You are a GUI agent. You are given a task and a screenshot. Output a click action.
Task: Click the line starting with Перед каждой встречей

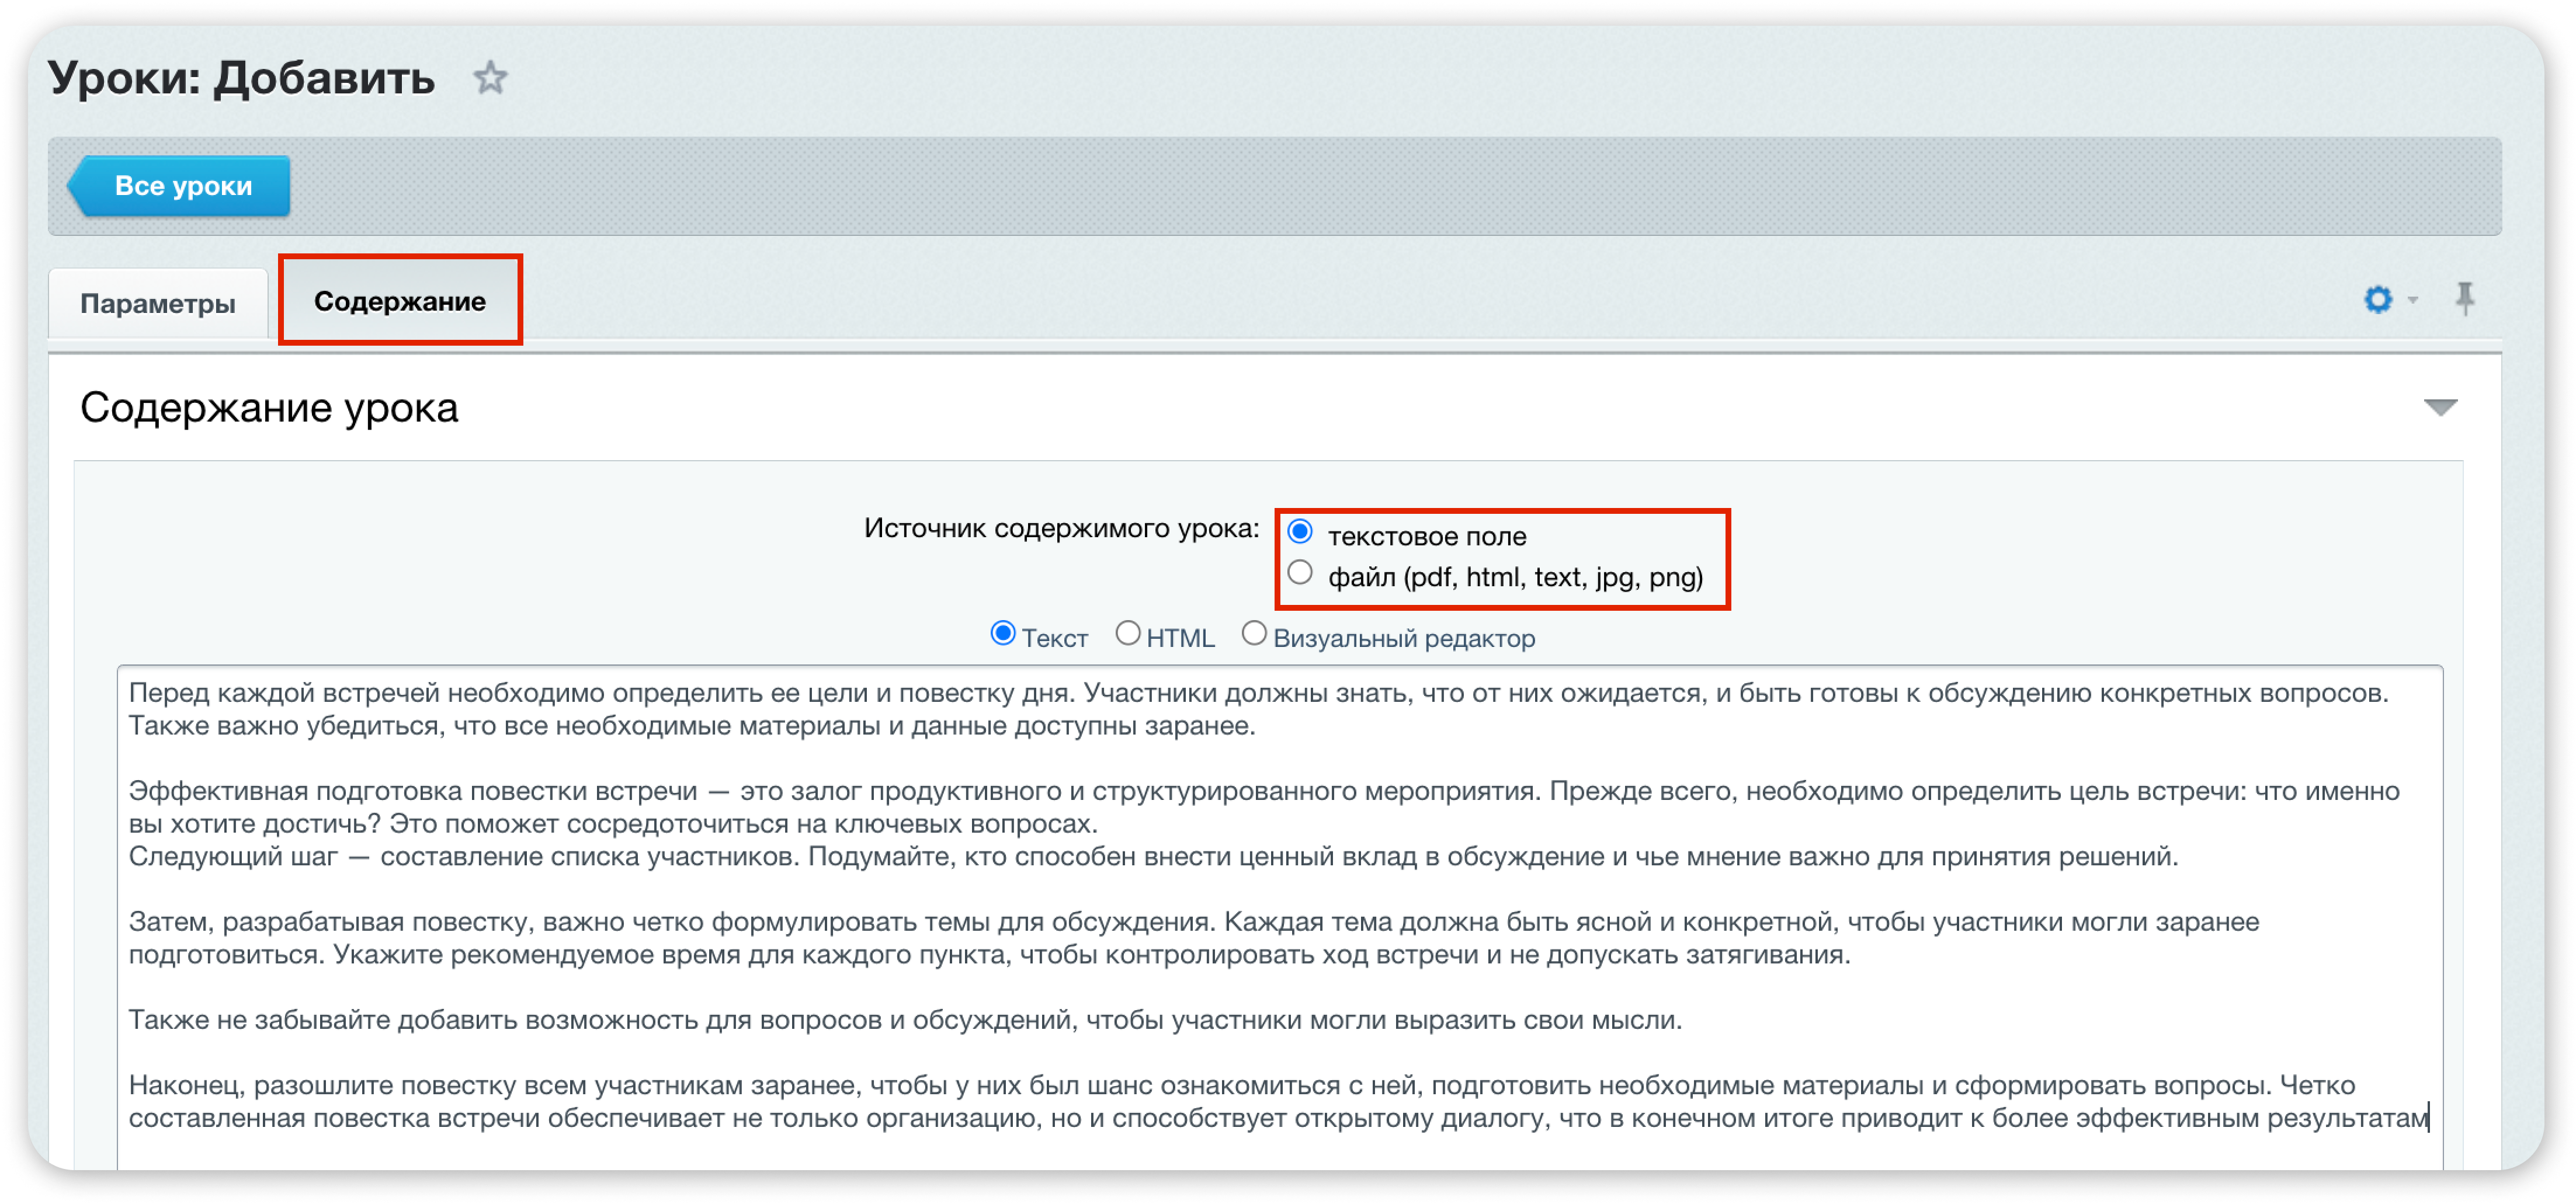[1258, 693]
